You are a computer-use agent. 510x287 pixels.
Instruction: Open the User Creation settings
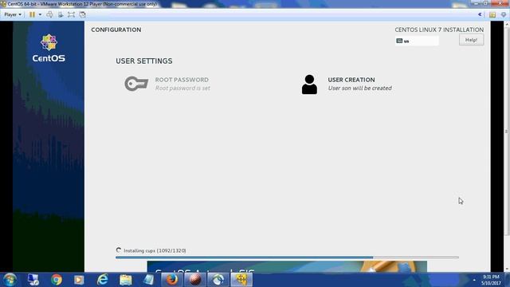[x=347, y=84]
